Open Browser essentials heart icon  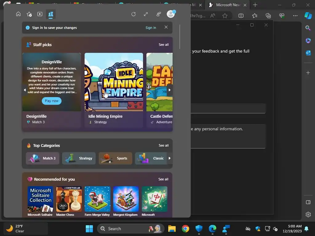pyautogui.click(x=282, y=16)
